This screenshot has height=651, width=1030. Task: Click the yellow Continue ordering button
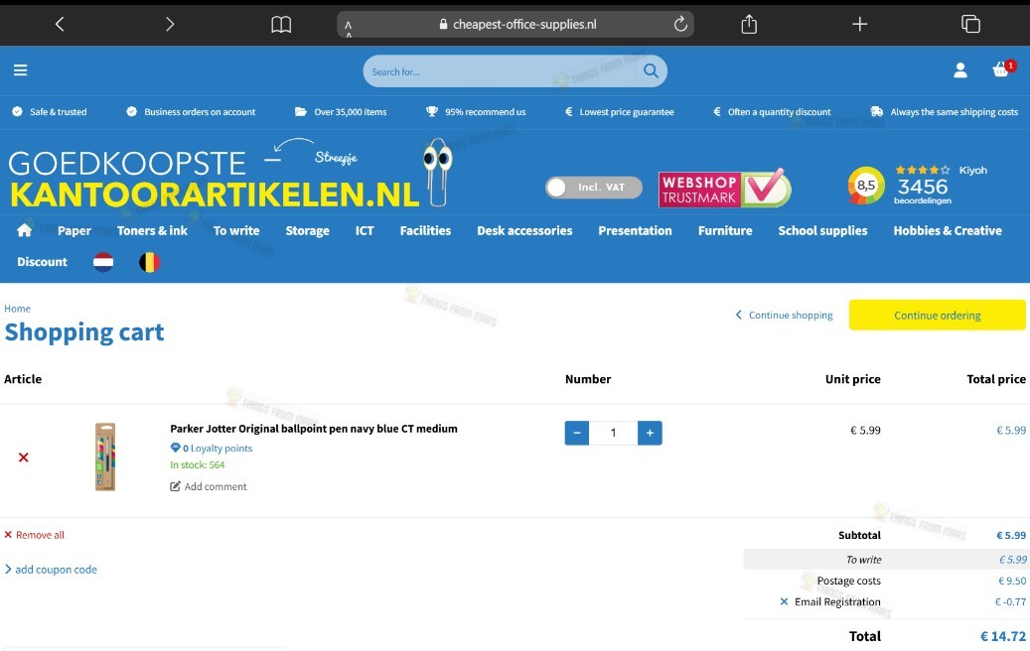click(x=938, y=315)
